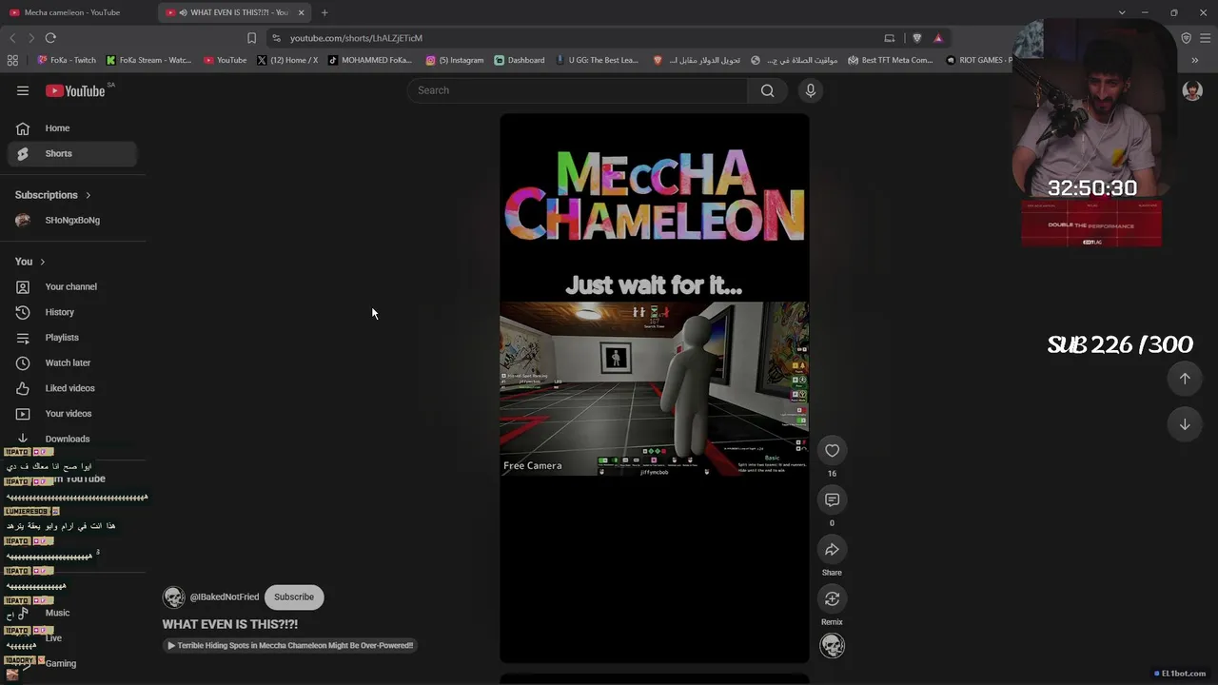1218x685 pixels.
Task: Go to next Short with down arrow
Action: 1185,424
